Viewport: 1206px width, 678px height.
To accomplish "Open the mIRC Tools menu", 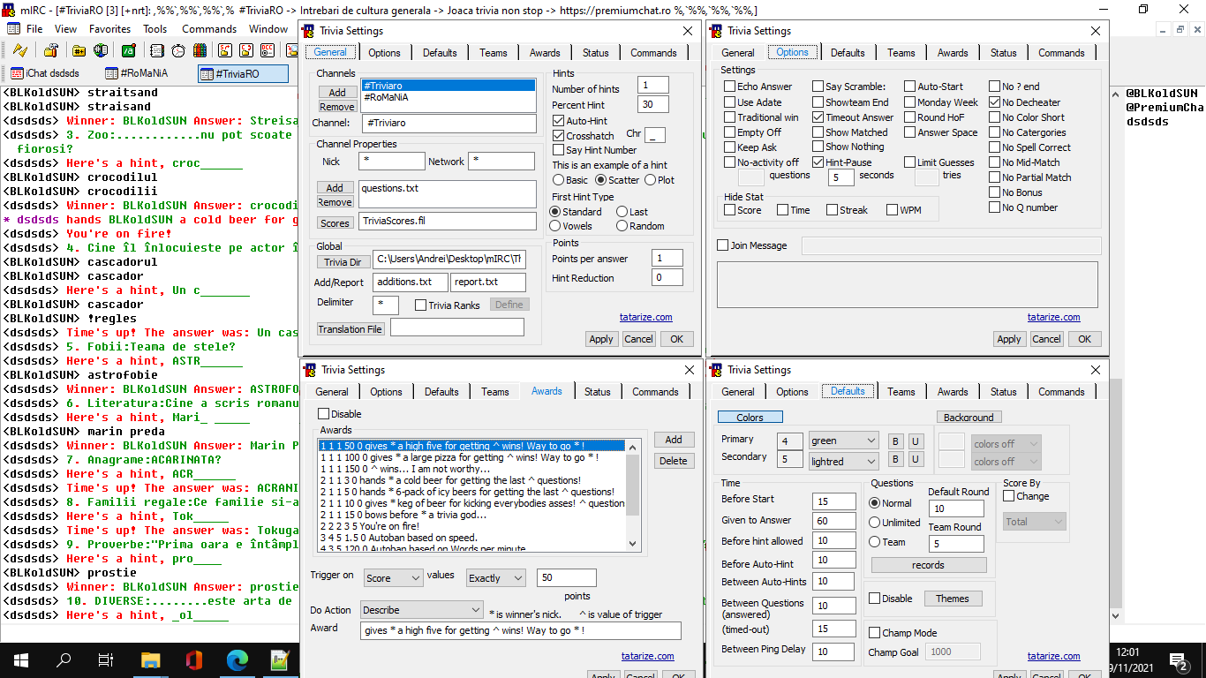I will click(155, 29).
